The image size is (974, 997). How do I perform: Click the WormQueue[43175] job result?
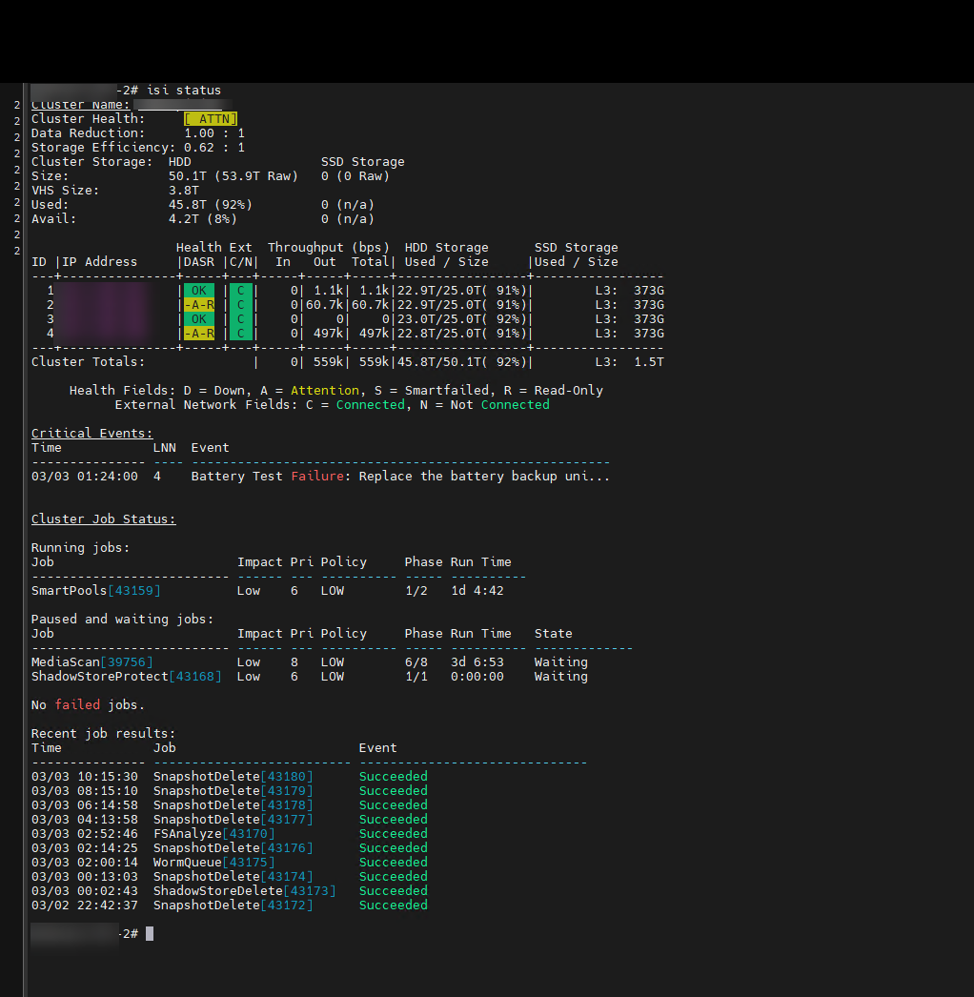click(213, 863)
